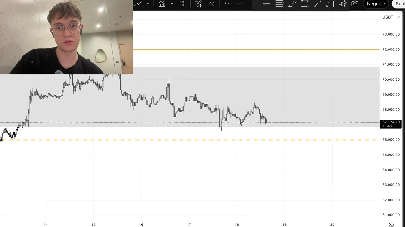Image resolution: width=405 pixels, height=227 pixels.
Task: Select the trend line tool
Action: [317, 4]
